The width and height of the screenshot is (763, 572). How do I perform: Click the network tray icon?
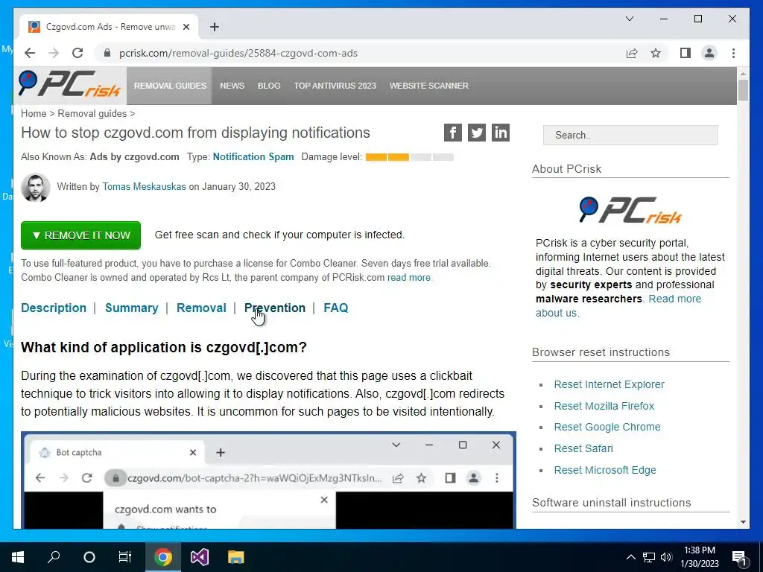649,557
